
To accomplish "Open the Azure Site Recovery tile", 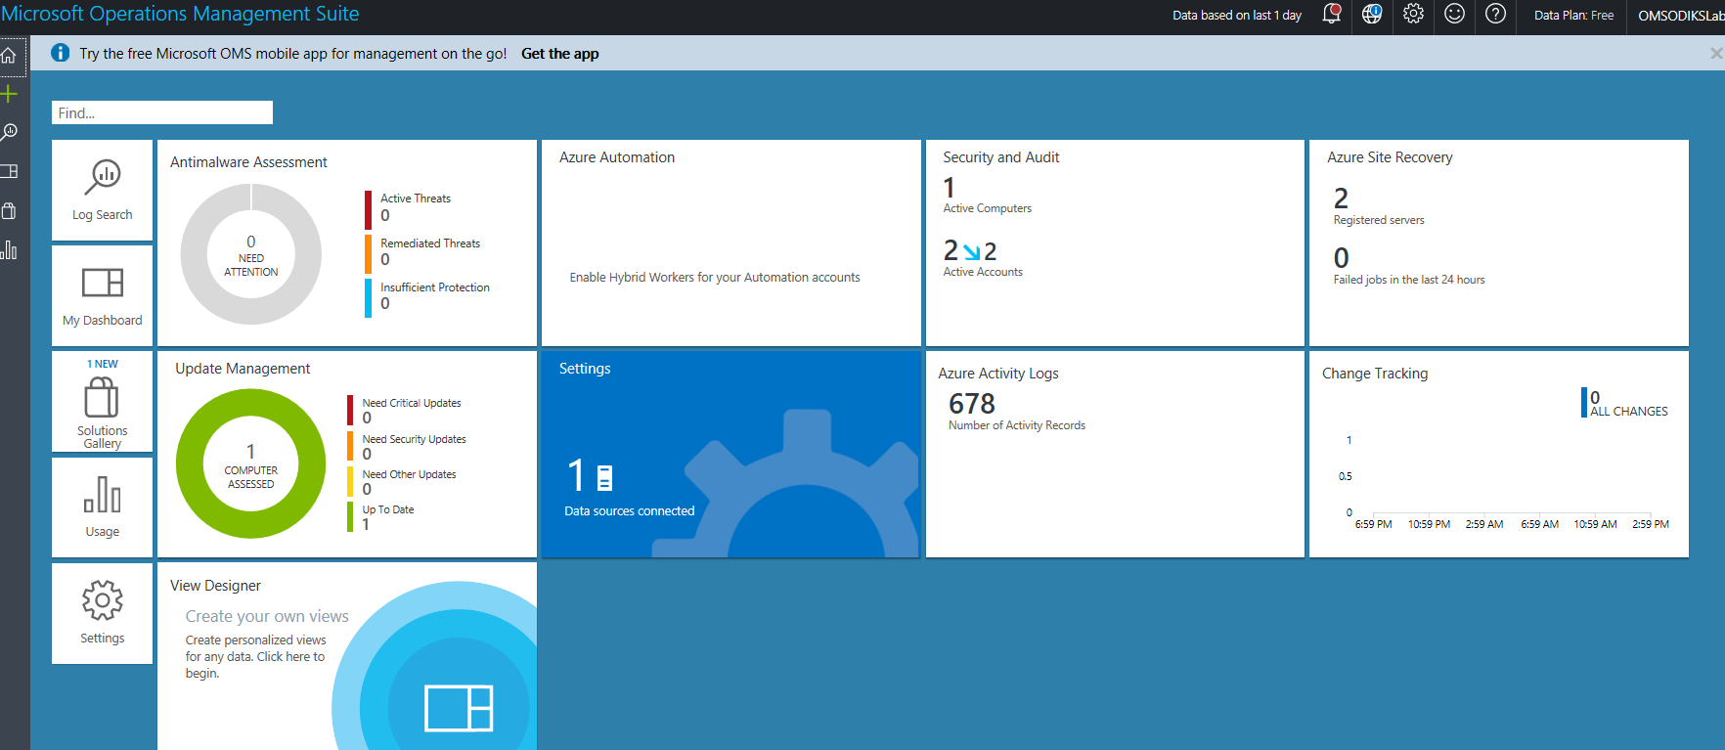I will (x=1499, y=243).
